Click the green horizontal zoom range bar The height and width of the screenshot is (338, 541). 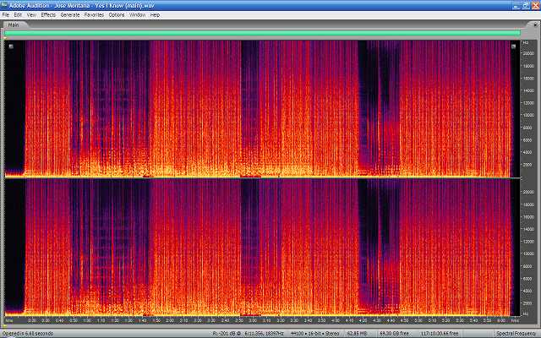coord(263,33)
